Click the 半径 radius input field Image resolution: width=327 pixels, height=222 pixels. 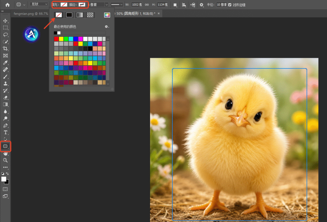tap(222, 4)
